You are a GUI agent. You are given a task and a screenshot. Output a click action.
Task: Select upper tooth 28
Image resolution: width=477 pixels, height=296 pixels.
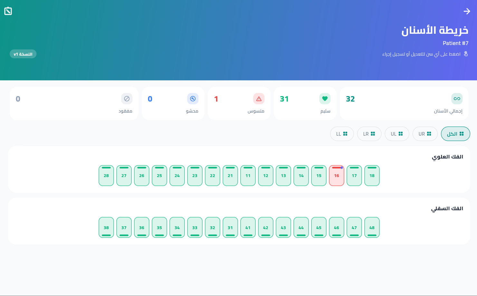[x=106, y=175]
